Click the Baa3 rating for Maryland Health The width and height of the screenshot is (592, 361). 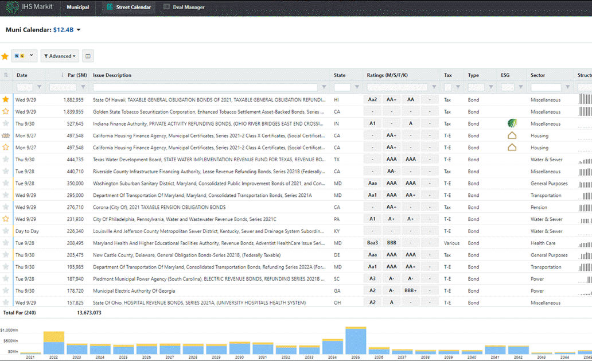click(x=372, y=243)
